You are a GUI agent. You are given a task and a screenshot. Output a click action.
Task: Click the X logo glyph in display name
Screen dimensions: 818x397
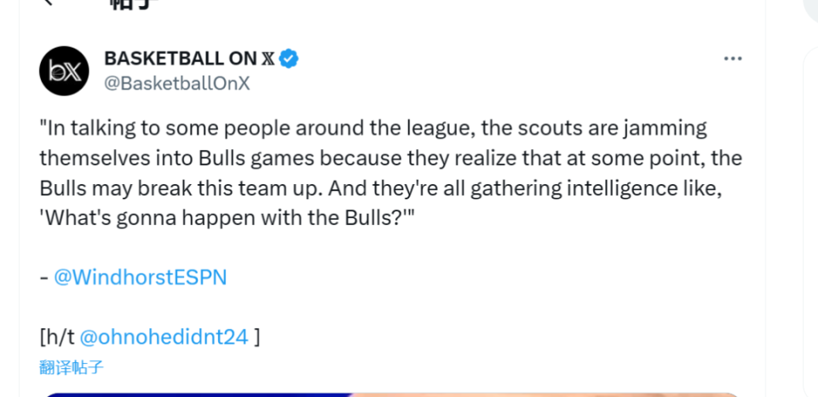[267, 59]
